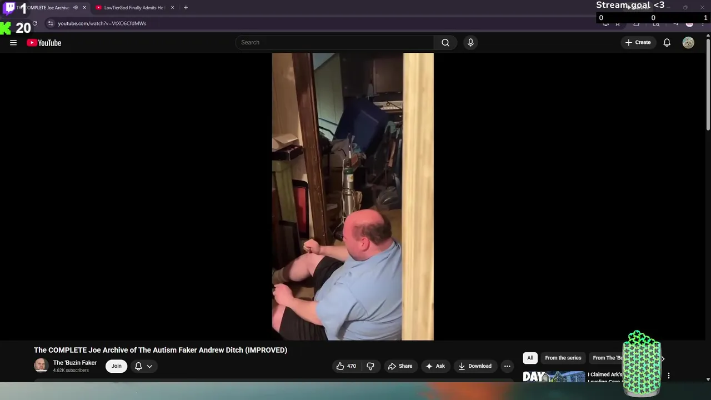Select the From the series chip
The image size is (711, 400).
coord(563,358)
